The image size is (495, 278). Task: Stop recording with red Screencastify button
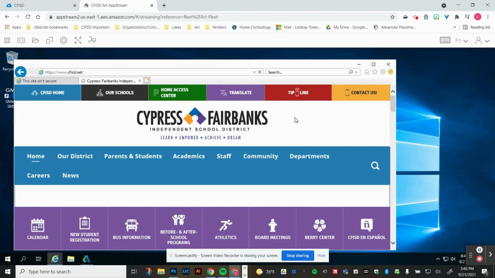click(x=480, y=259)
